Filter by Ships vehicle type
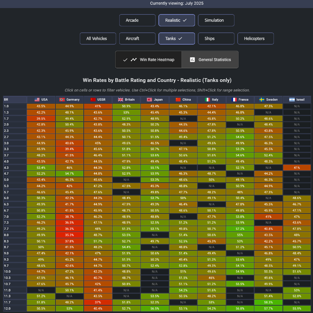 (216, 39)
